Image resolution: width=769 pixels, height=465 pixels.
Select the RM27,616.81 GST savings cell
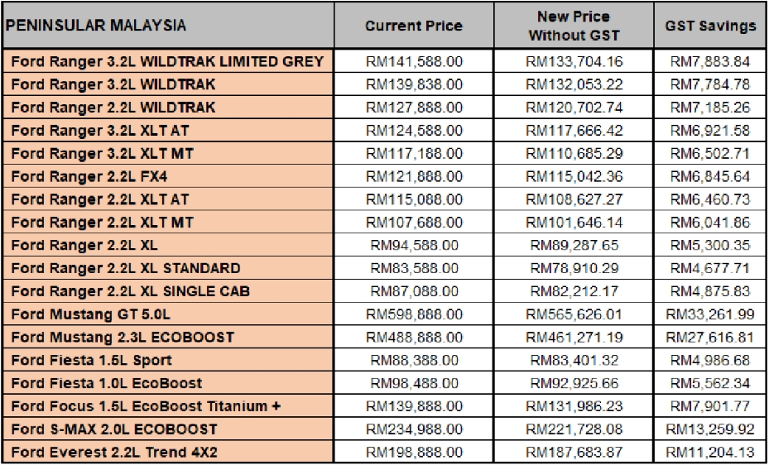(710, 337)
